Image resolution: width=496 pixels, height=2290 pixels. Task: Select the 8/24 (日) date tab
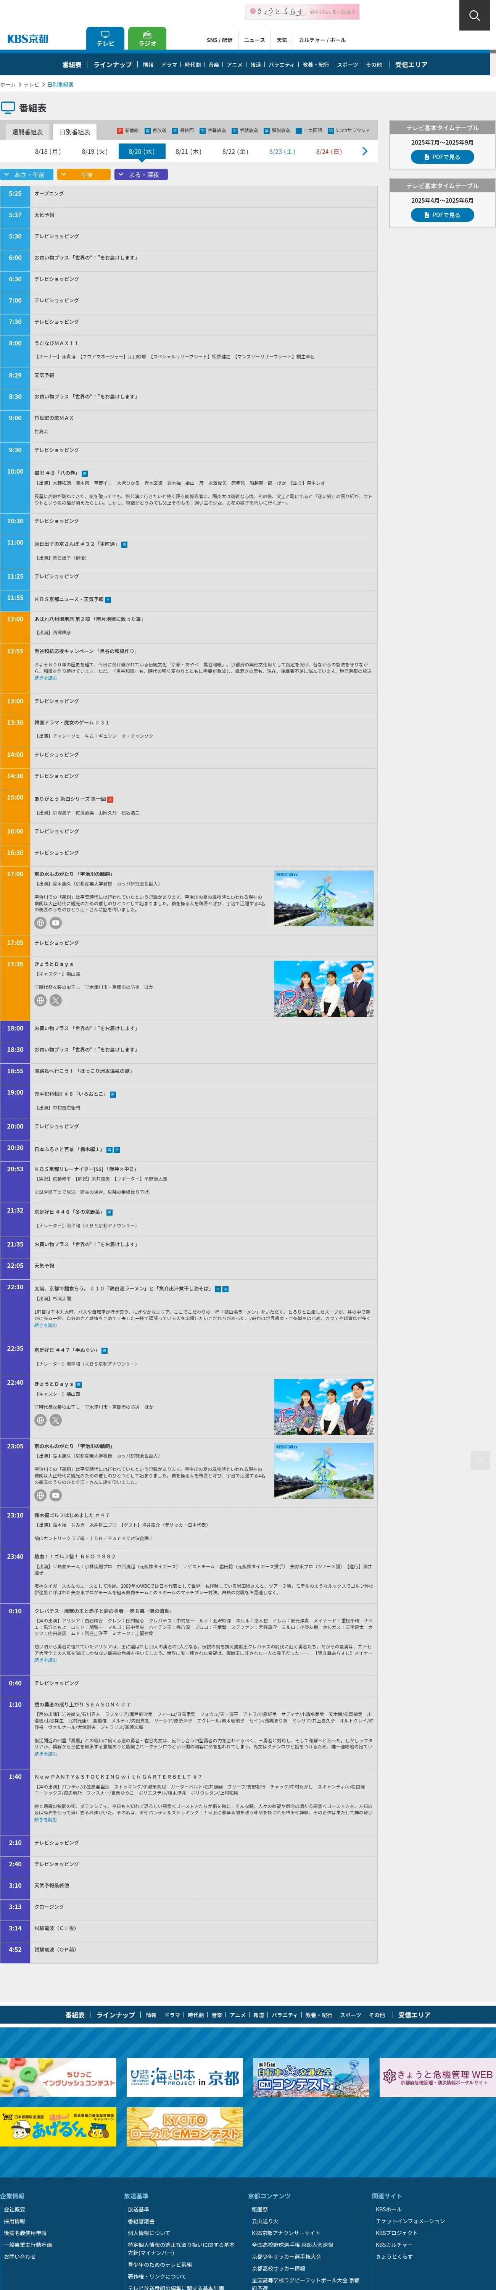329,151
